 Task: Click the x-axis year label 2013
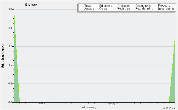tap(112, 104)
